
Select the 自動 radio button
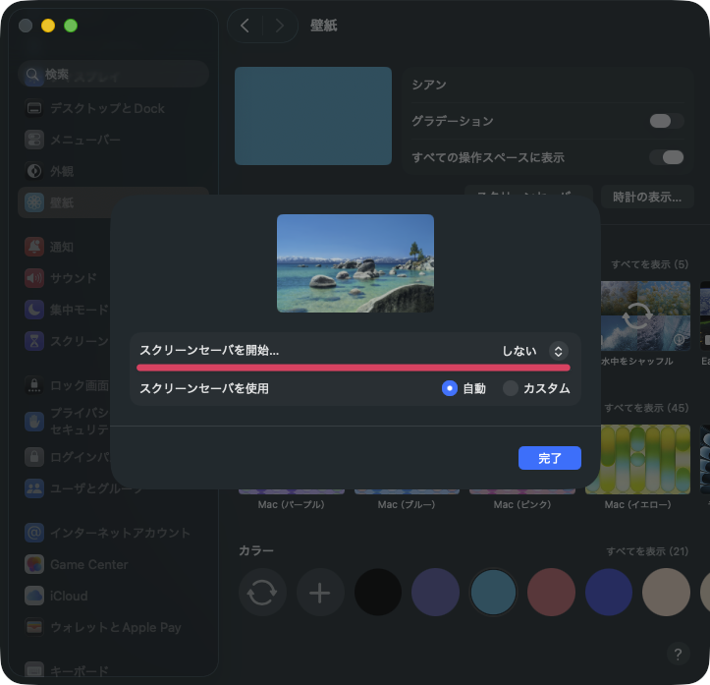(x=450, y=388)
